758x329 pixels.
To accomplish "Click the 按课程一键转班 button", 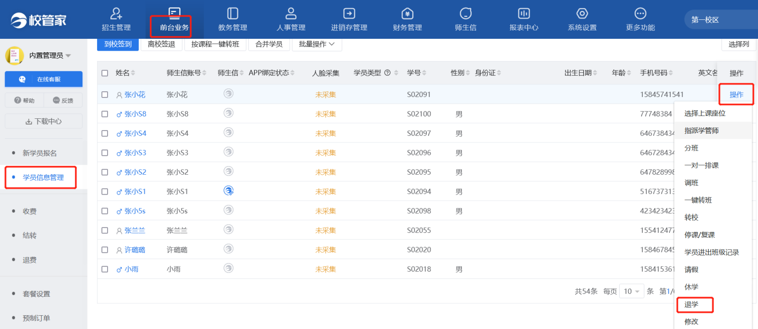I will pos(215,44).
